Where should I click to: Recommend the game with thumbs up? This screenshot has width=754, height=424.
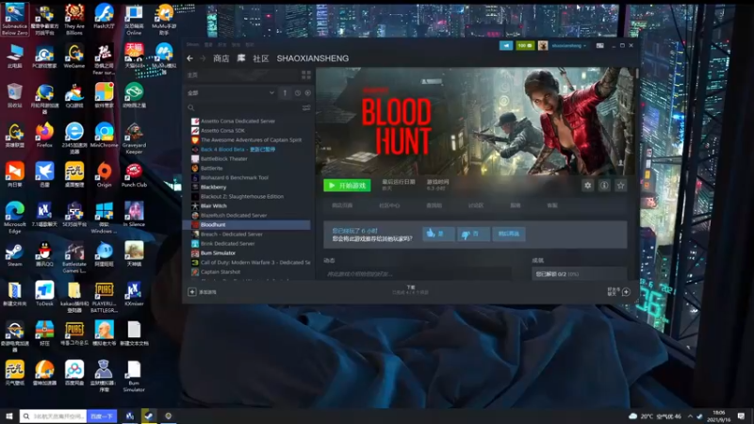point(438,234)
